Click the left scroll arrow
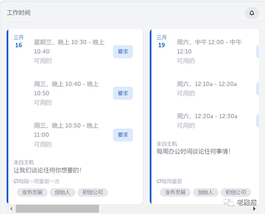This screenshot has width=265, height=214. pyautogui.click(x=11, y=209)
